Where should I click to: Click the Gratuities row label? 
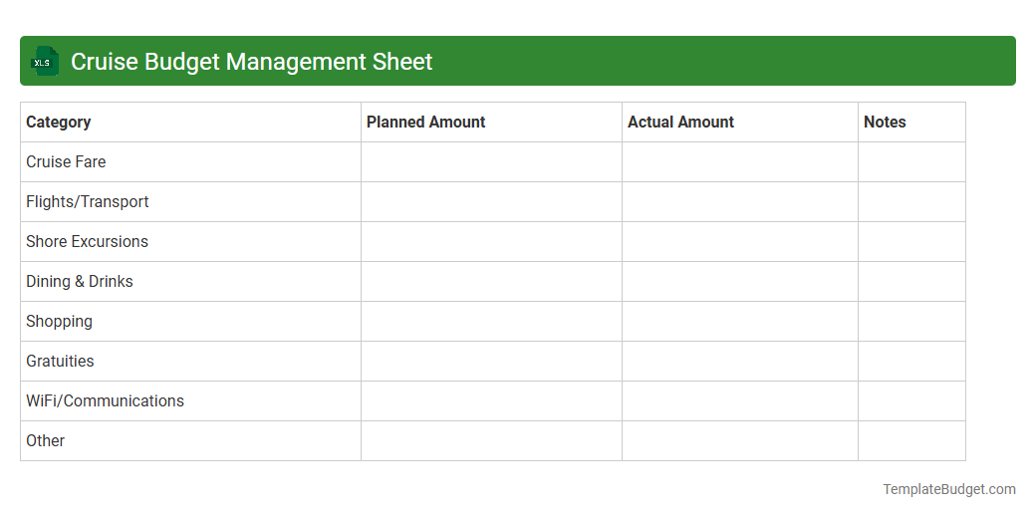coord(60,362)
